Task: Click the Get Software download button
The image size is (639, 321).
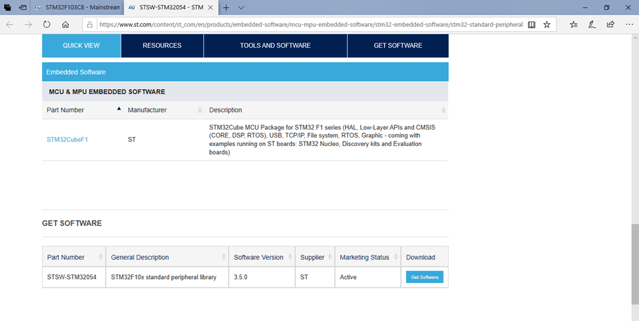Action: (x=424, y=277)
